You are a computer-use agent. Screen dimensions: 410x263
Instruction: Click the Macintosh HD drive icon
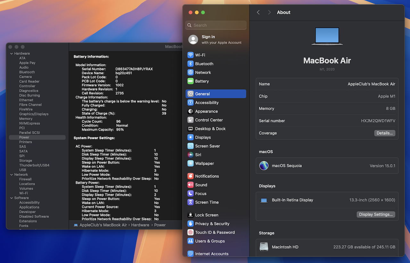tap(264, 247)
